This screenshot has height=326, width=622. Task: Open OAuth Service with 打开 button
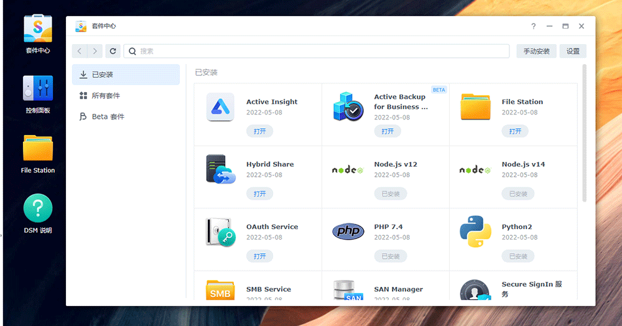pyautogui.click(x=260, y=256)
